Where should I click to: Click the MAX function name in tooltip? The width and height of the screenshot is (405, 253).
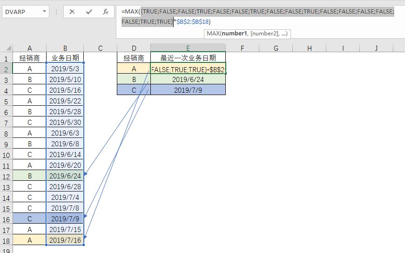pyautogui.click(x=213, y=34)
